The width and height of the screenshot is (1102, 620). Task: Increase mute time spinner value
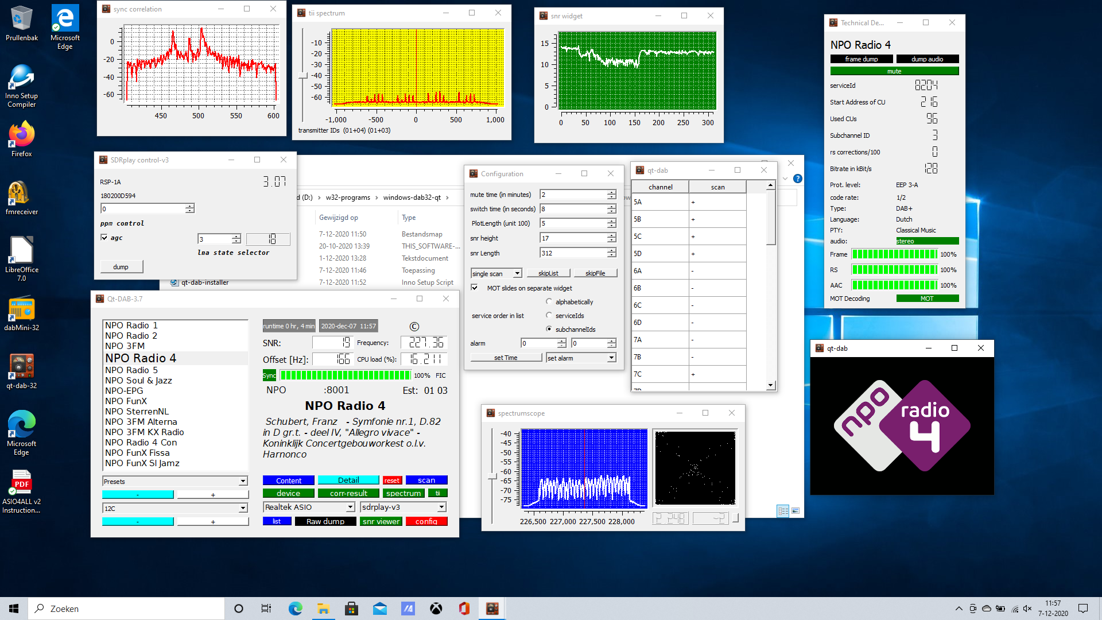[x=612, y=192]
